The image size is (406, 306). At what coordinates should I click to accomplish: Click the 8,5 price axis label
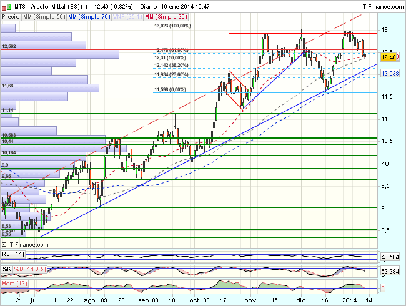pos(386,230)
